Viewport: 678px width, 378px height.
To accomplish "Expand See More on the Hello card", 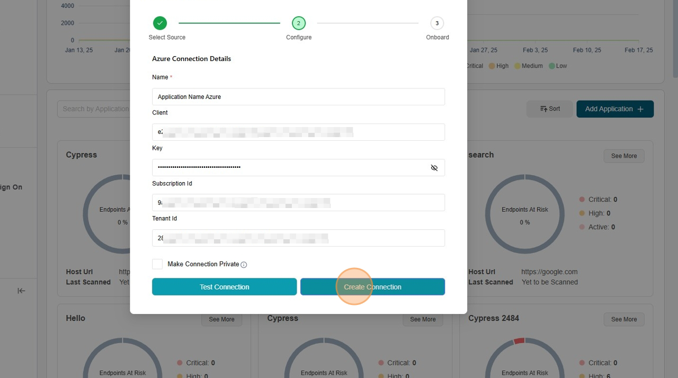I will pyautogui.click(x=221, y=319).
